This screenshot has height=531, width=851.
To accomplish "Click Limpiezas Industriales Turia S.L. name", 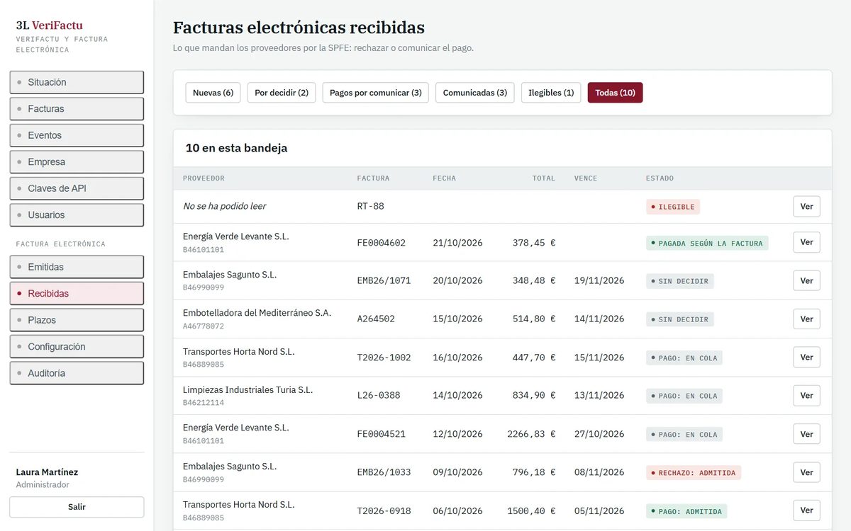I will [x=247, y=389].
